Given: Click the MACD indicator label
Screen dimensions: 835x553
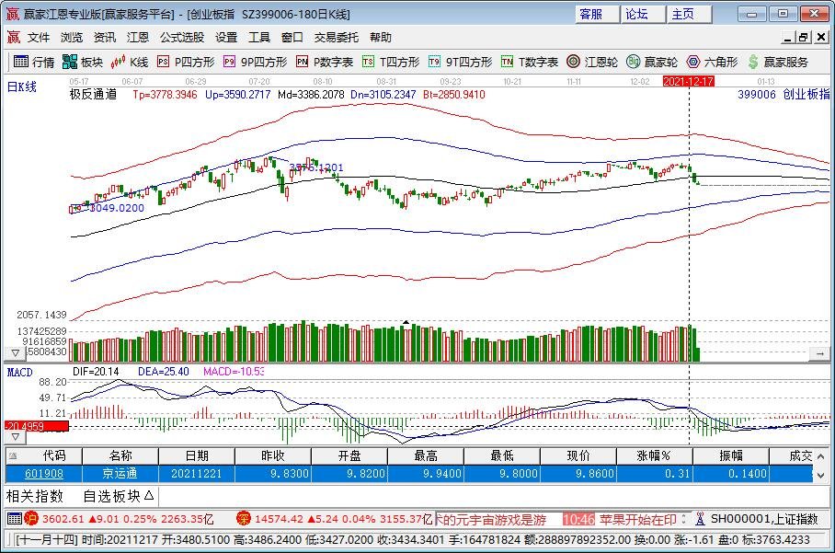Looking at the screenshot, I should click(19, 372).
